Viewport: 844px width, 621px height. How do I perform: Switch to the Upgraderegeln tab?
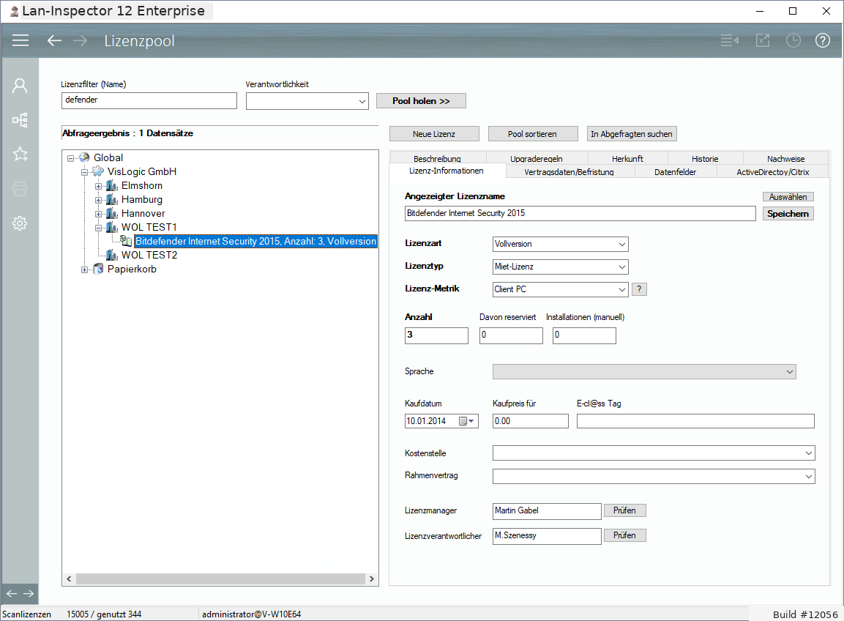[537, 158]
